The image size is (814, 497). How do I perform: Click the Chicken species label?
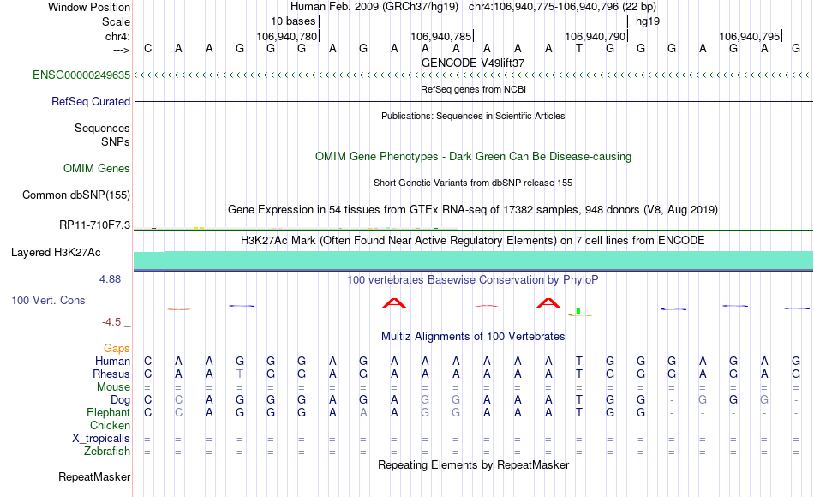[x=110, y=425]
